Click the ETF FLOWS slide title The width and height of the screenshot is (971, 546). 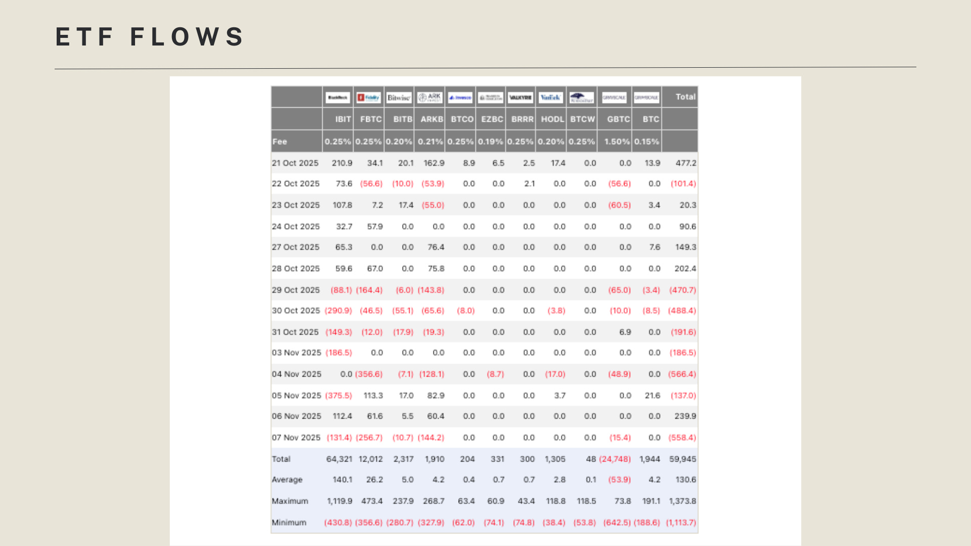(x=150, y=37)
